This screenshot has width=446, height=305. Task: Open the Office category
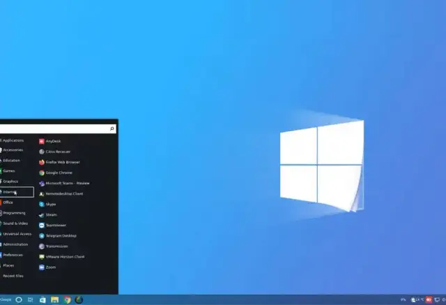click(x=7, y=202)
